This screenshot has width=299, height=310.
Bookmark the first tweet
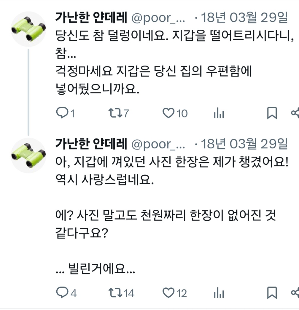(x=272, y=113)
